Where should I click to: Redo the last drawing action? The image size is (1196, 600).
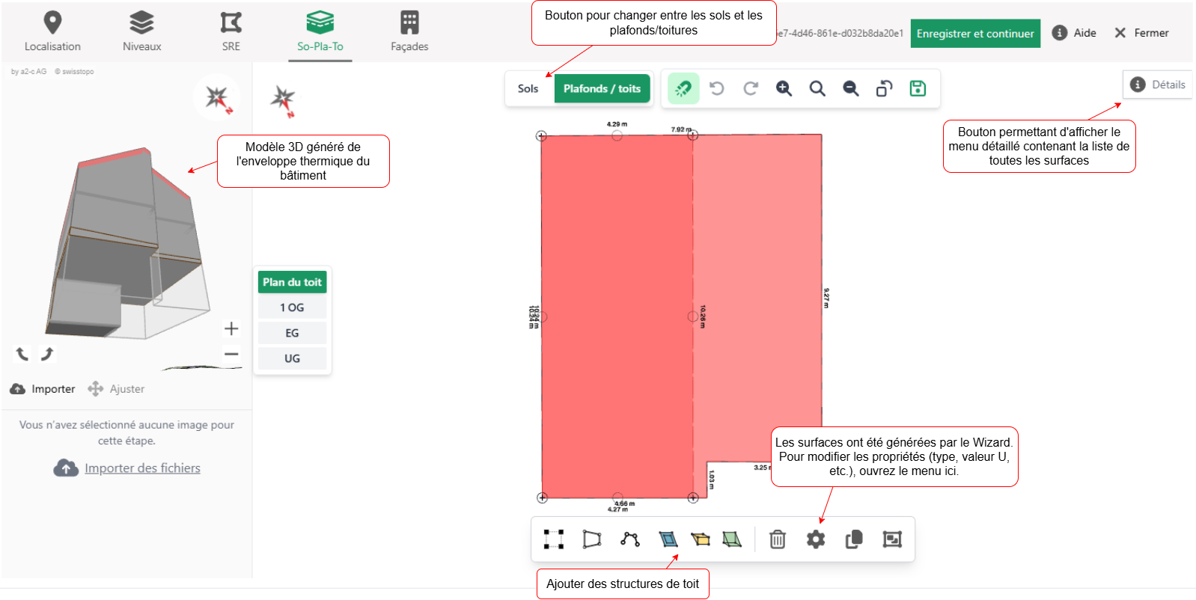point(751,88)
